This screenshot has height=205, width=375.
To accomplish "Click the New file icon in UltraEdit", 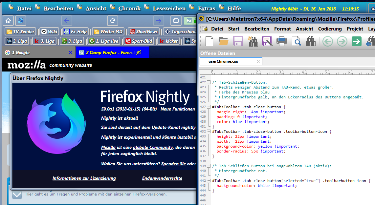I will point(209,41).
